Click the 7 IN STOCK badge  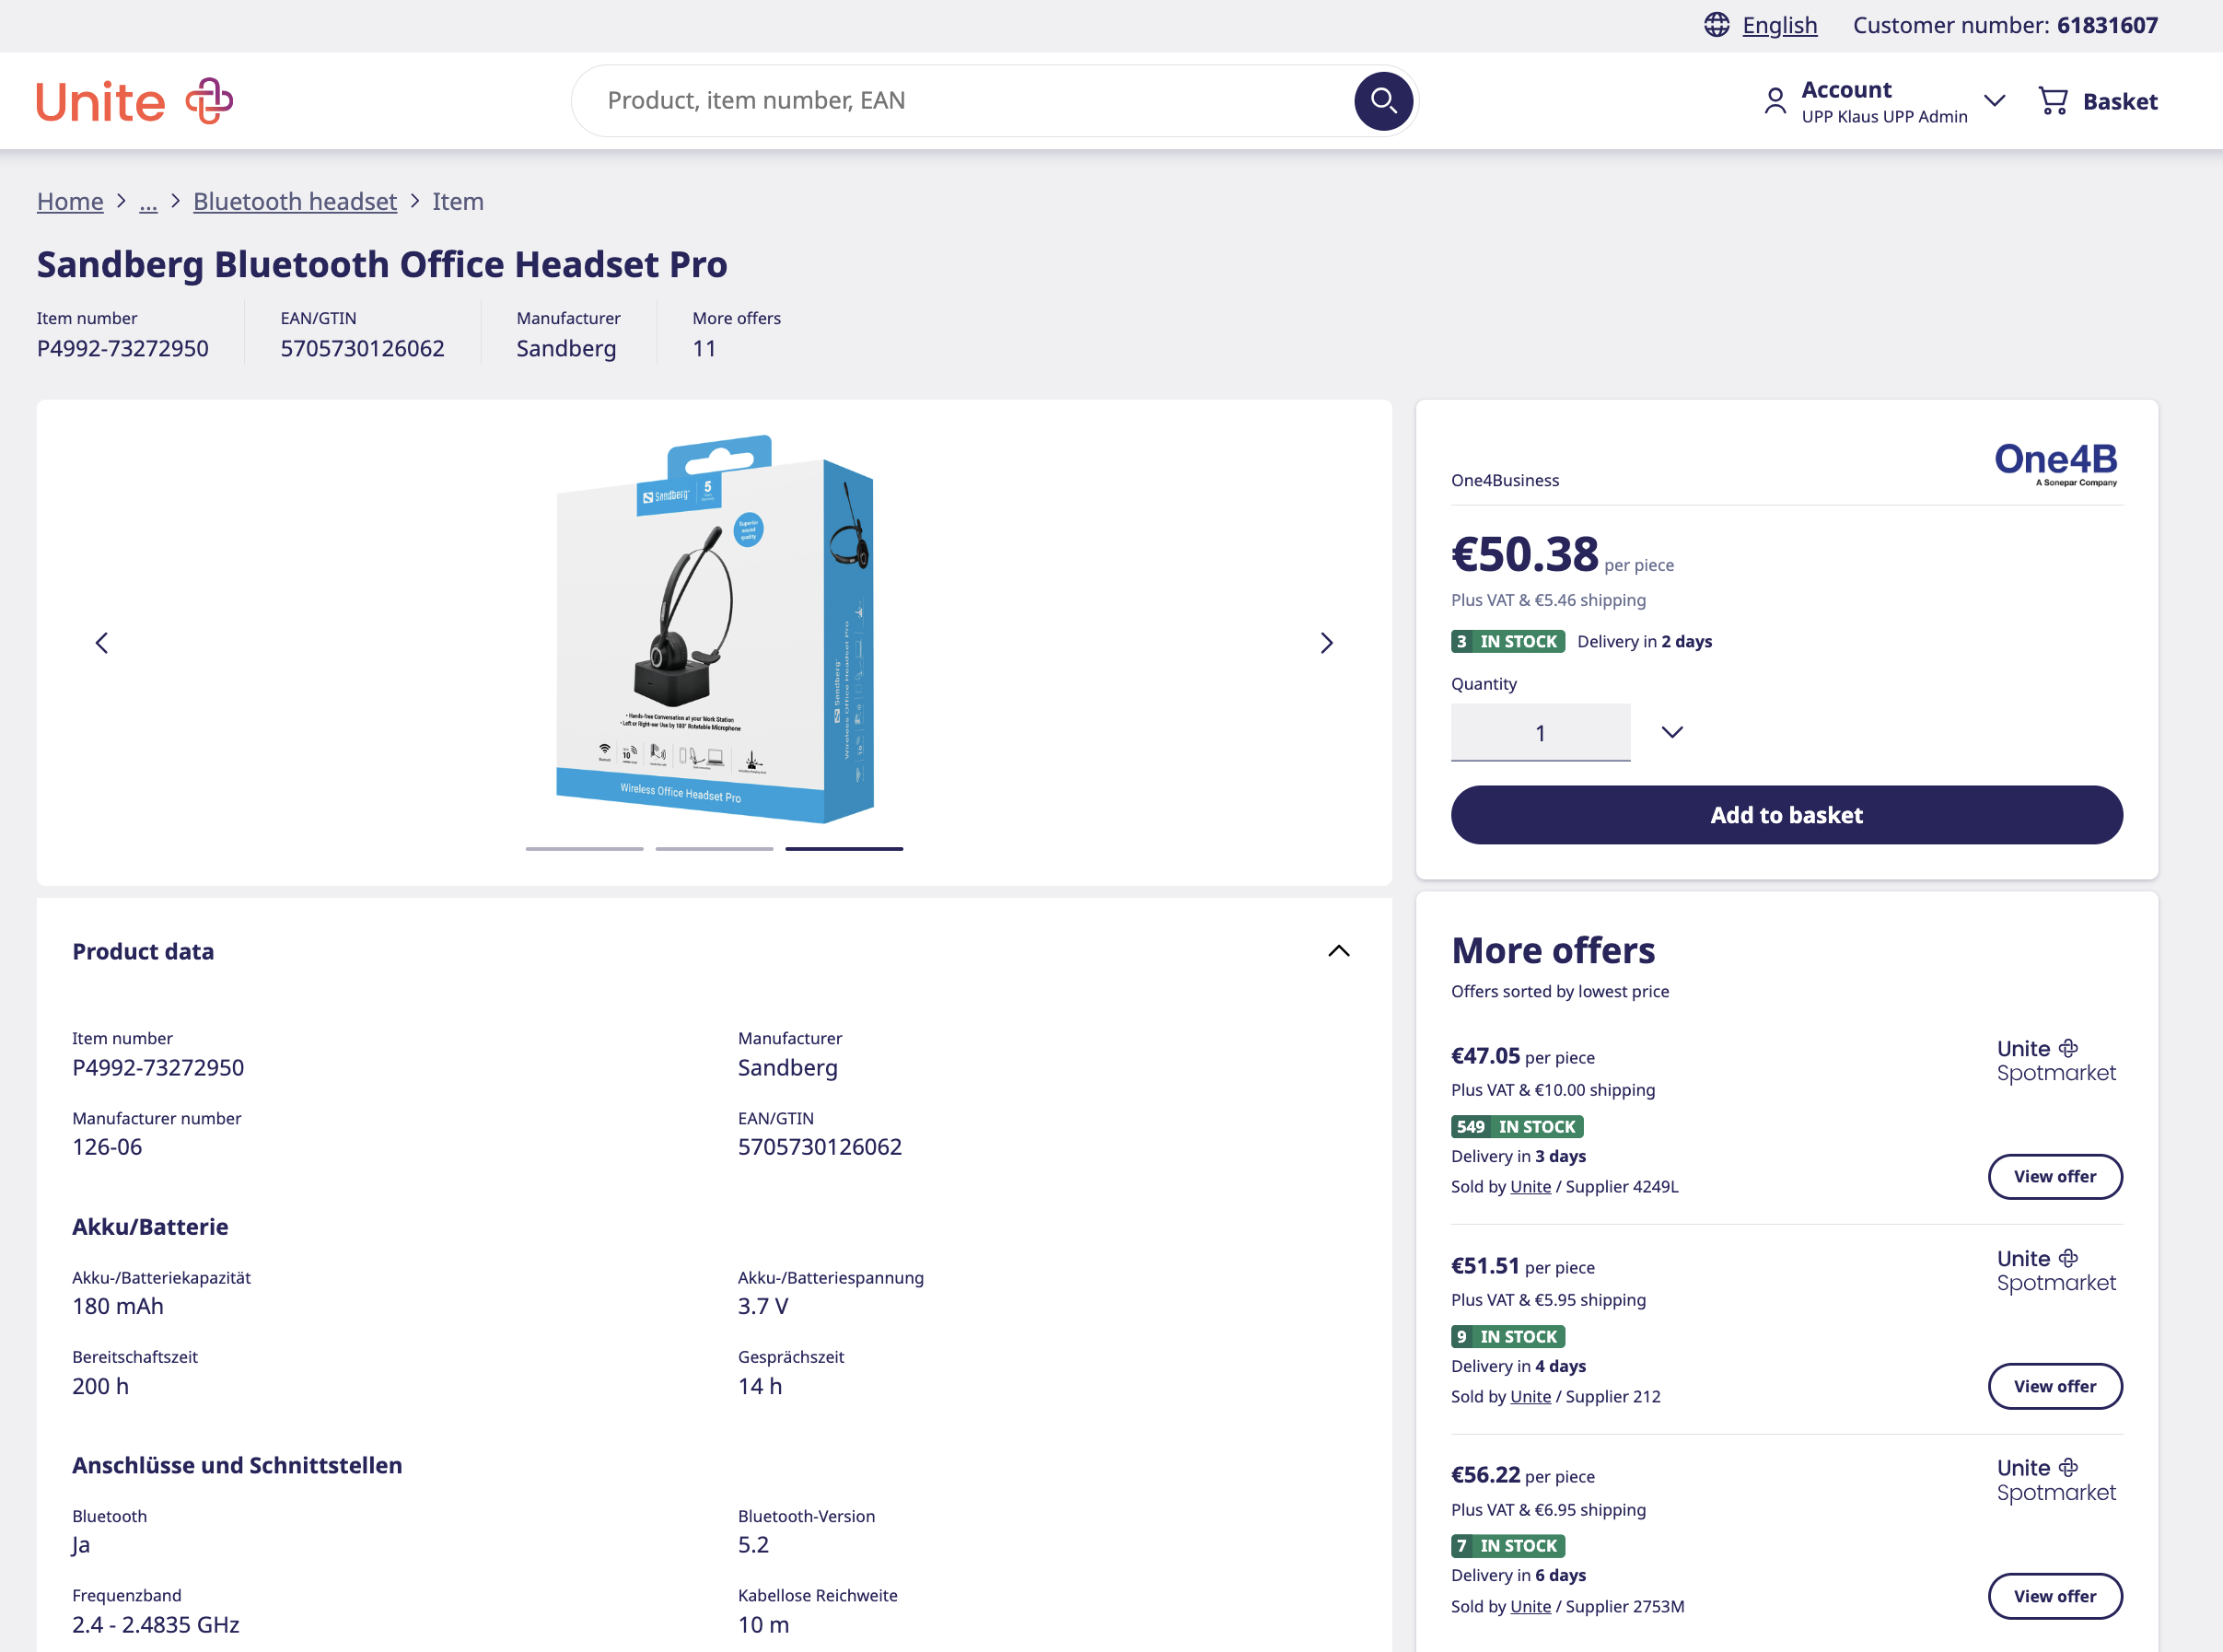(1508, 1546)
